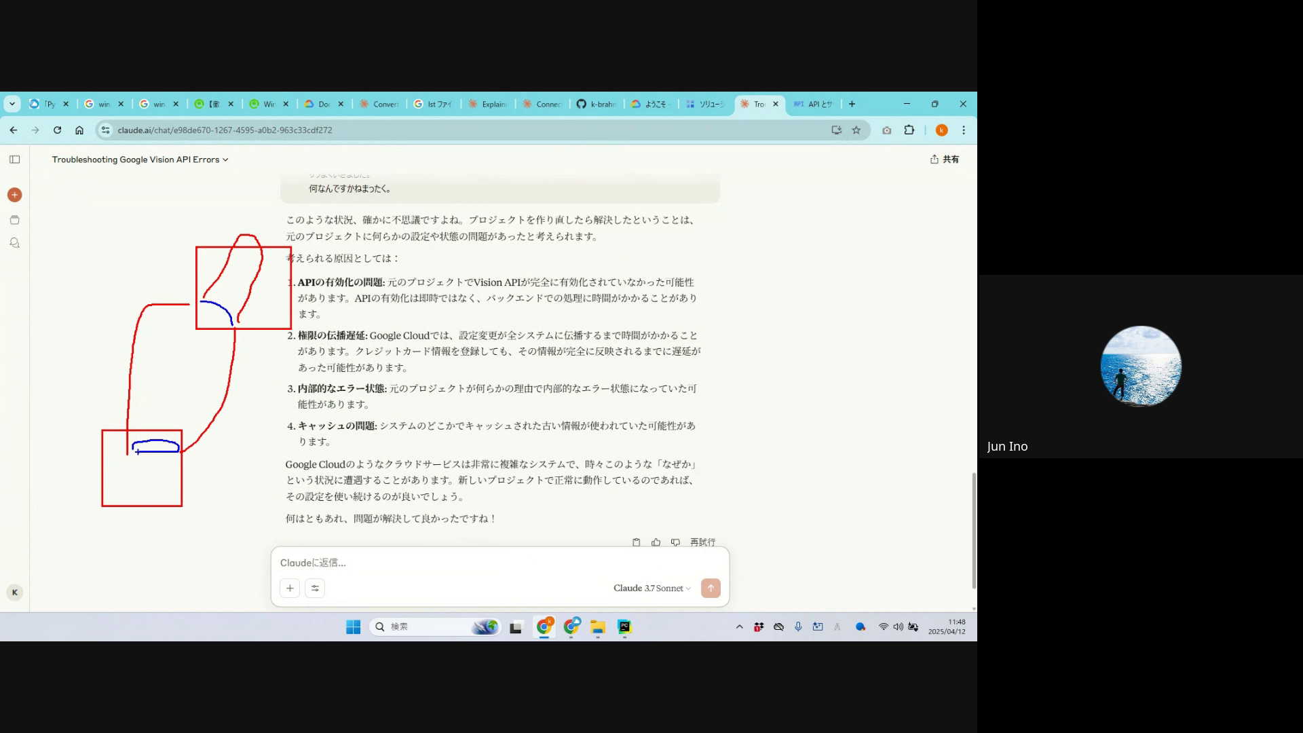Screen dimensions: 1303x733
Task: Copy the response with the clipboard icon
Action: pyautogui.click(x=636, y=542)
